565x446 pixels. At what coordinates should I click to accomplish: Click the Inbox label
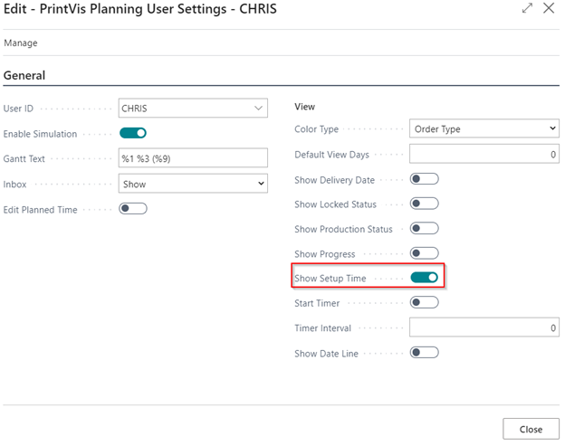pyautogui.click(x=14, y=185)
